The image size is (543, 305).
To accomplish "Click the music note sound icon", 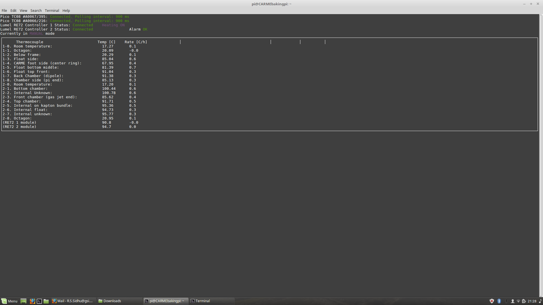I will coord(540,301).
